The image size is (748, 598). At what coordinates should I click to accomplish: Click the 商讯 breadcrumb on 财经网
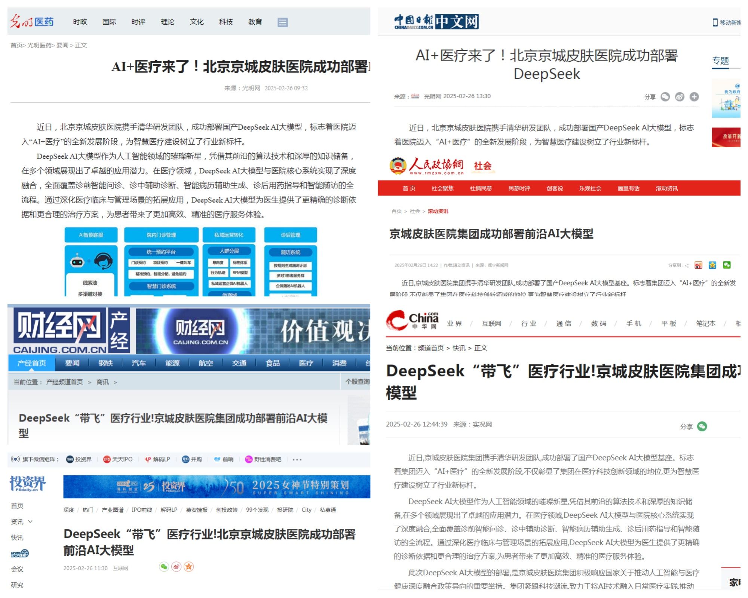(x=102, y=382)
